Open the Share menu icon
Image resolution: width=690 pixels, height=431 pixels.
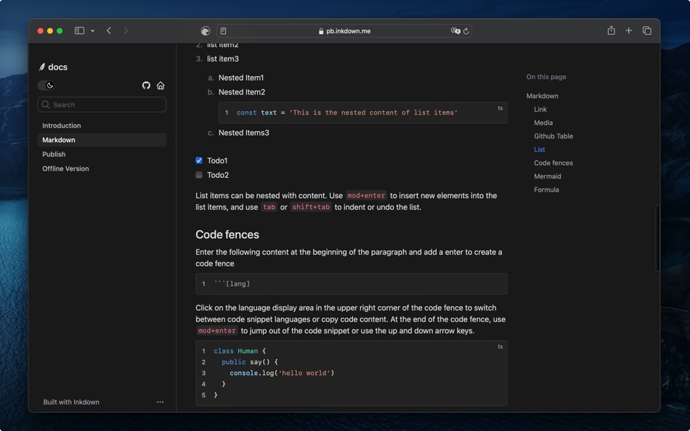click(612, 30)
